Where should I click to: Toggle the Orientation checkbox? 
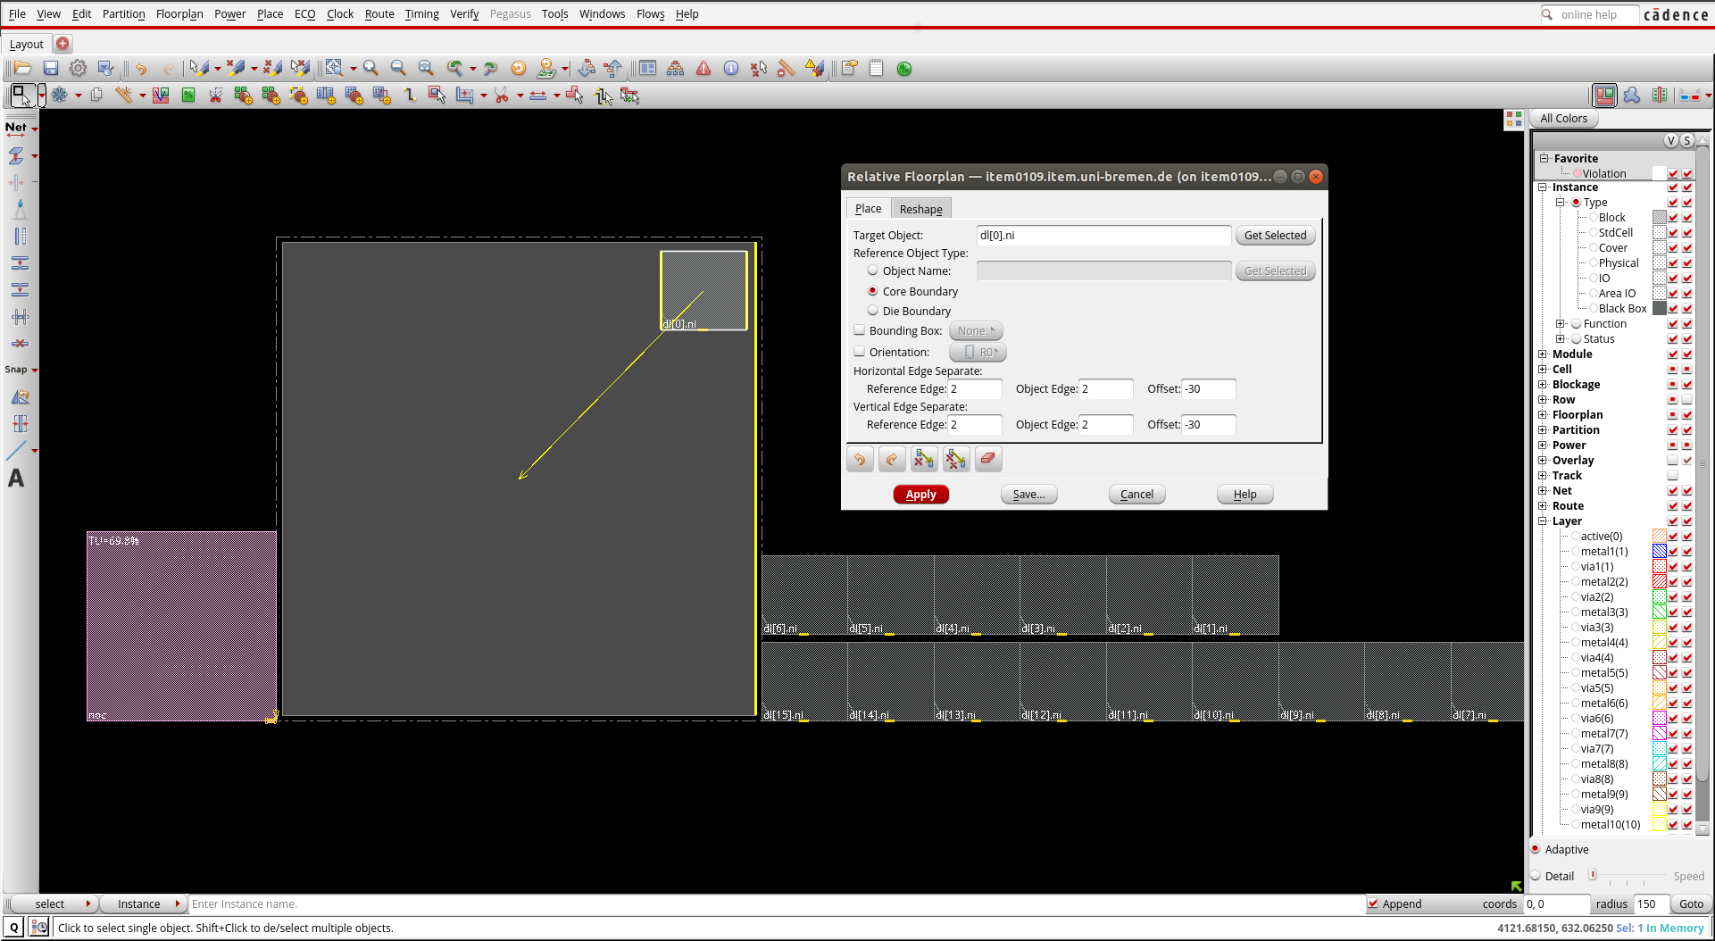click(x=860, y=352)
